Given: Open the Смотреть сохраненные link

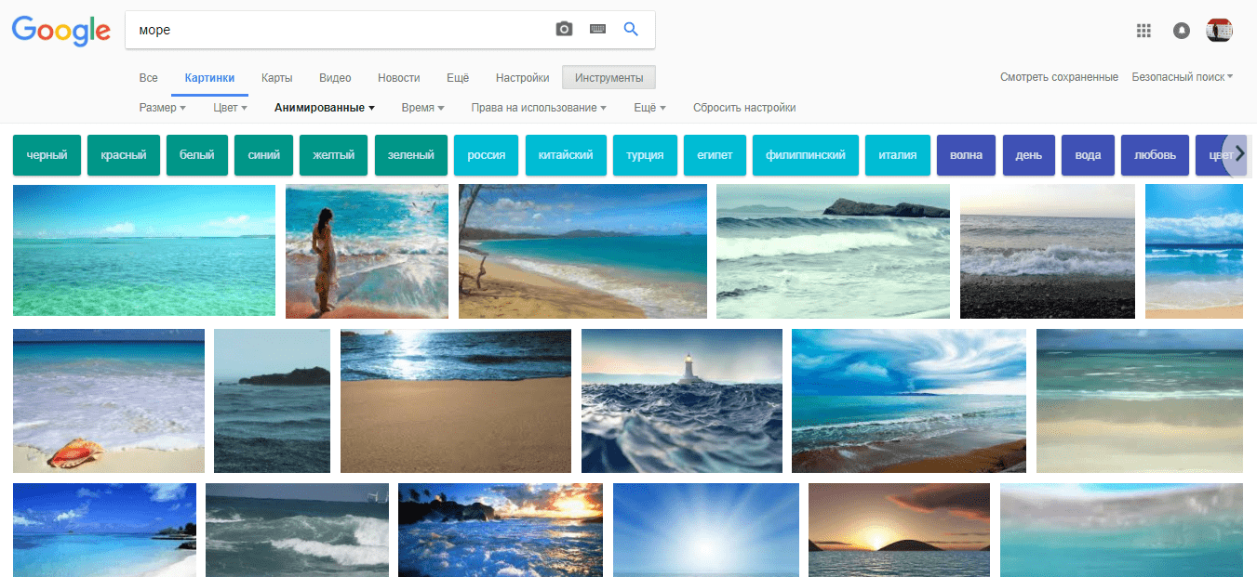Looking at the screenshot, I should point(1059,77).
